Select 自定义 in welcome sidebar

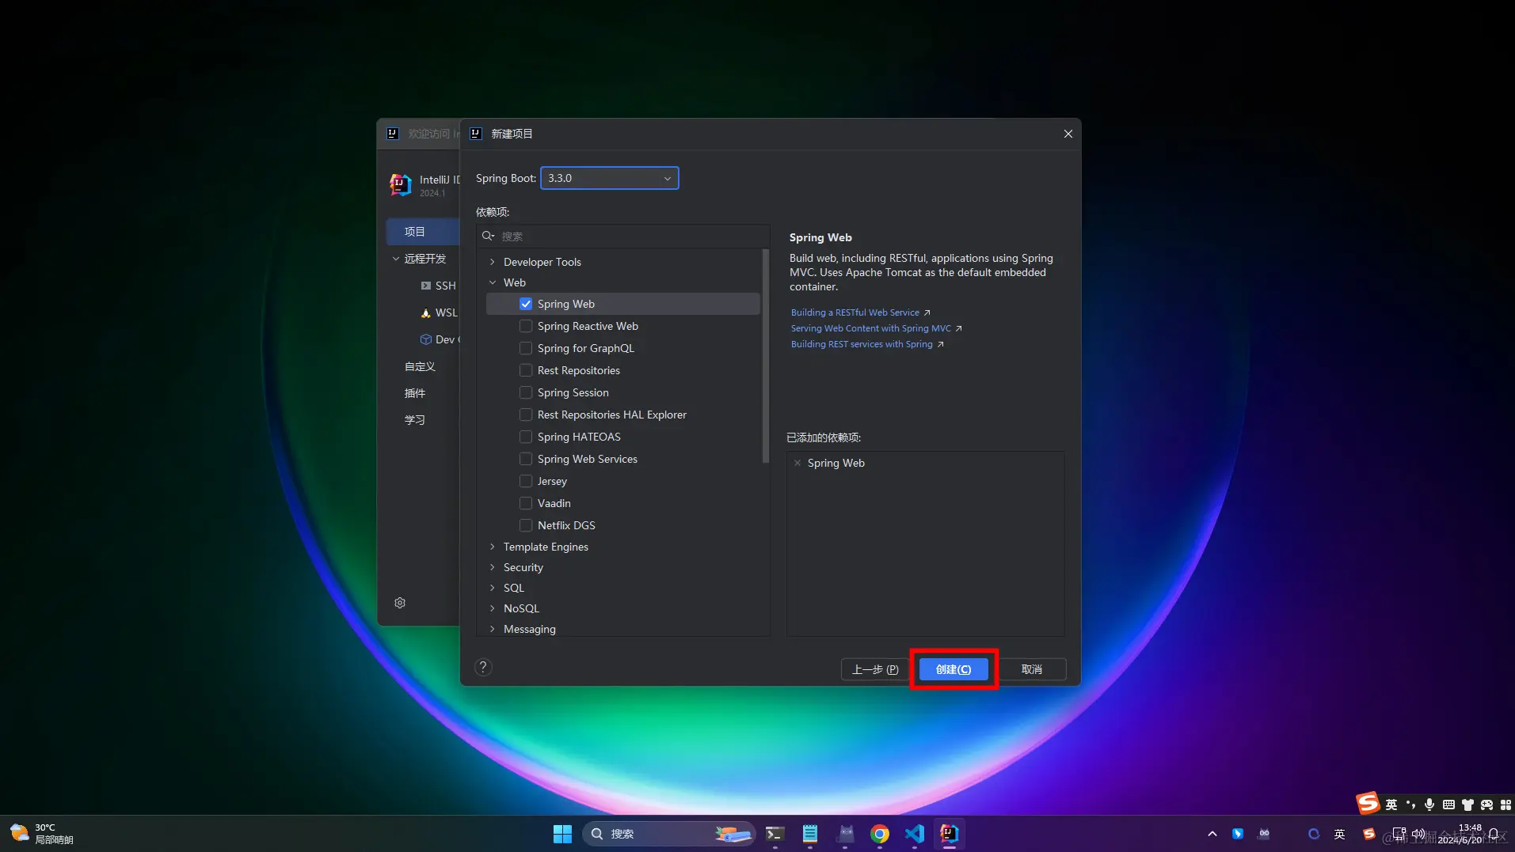point(420,366)
